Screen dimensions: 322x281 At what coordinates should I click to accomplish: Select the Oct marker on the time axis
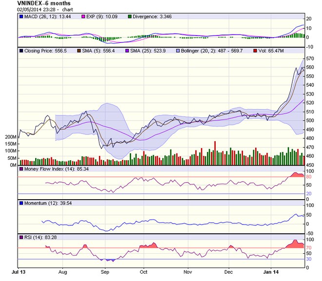pos(144,268)
